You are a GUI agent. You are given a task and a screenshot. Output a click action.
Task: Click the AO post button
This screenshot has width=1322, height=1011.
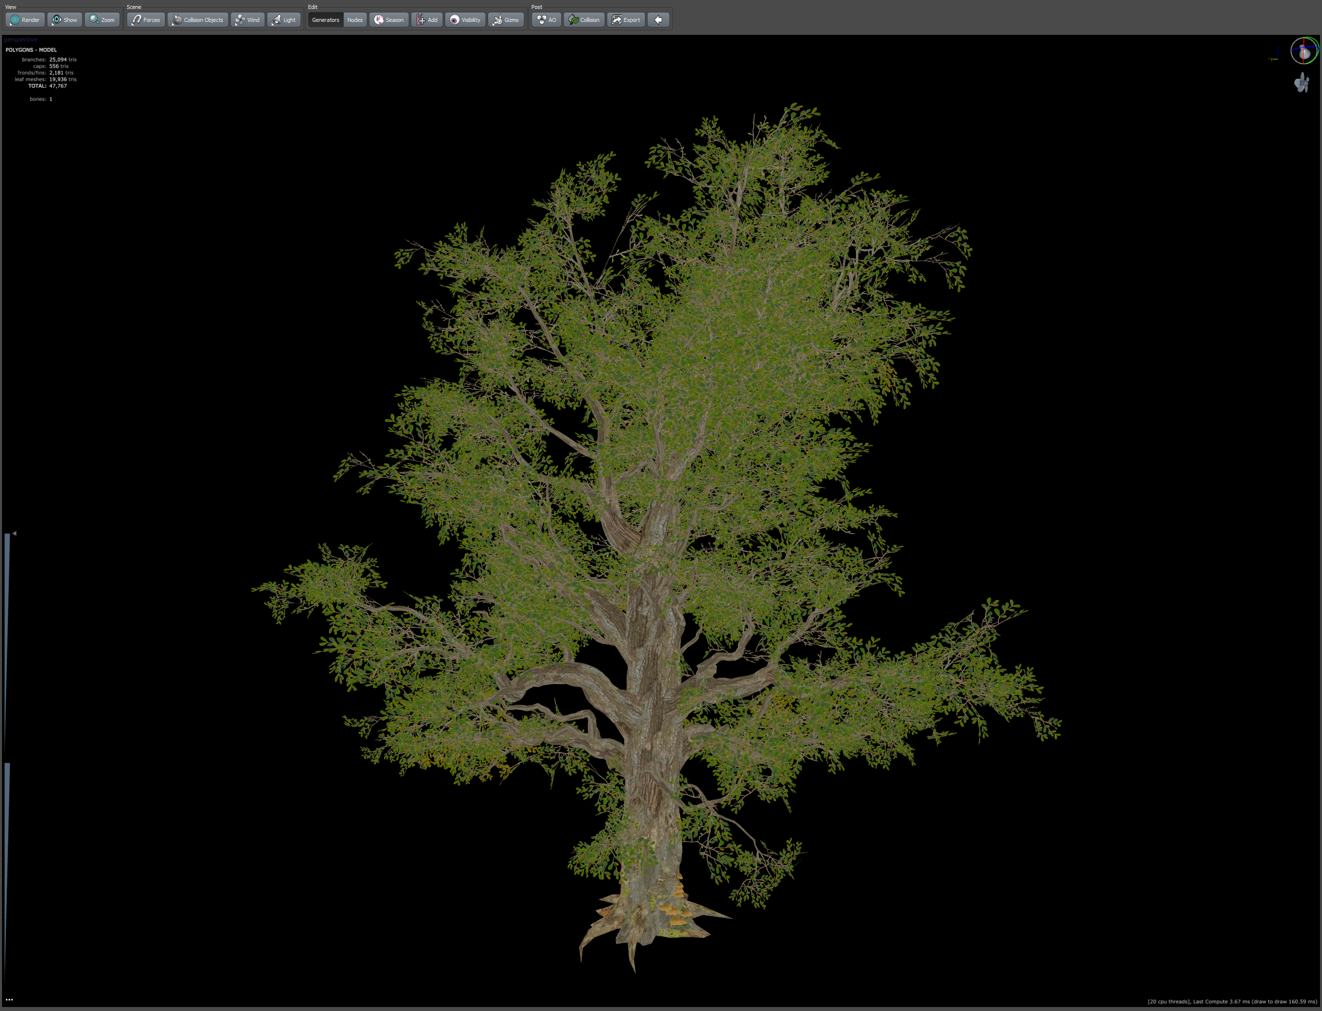(546, 20)
